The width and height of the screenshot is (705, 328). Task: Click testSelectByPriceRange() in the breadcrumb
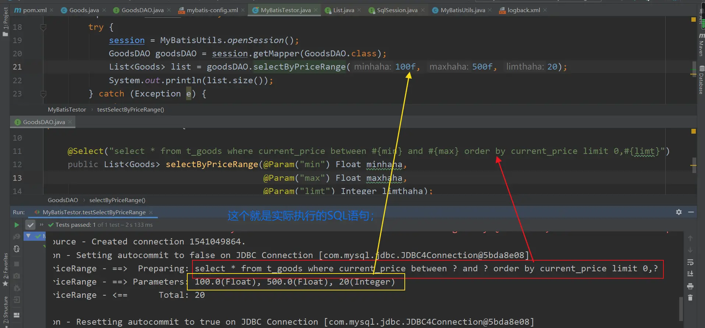coord(130,110)
